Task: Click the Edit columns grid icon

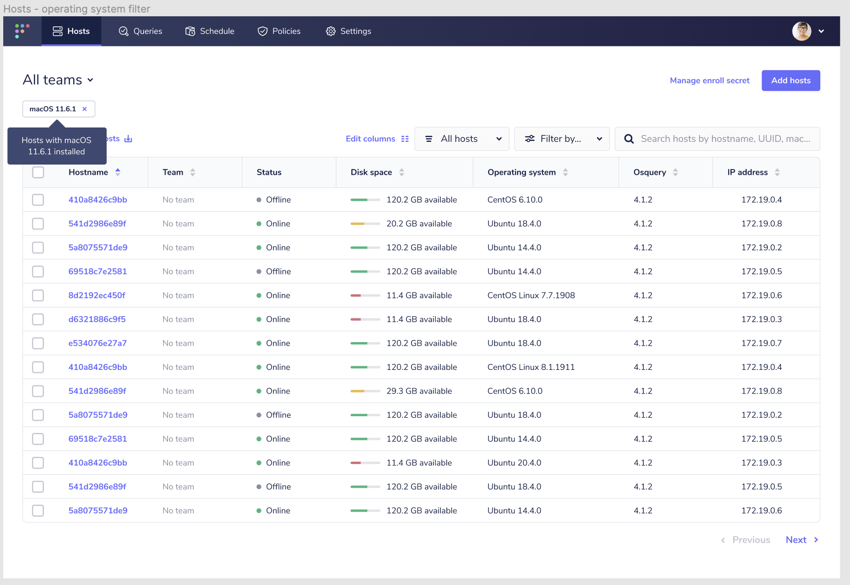Action: click(x=405, y=139)
